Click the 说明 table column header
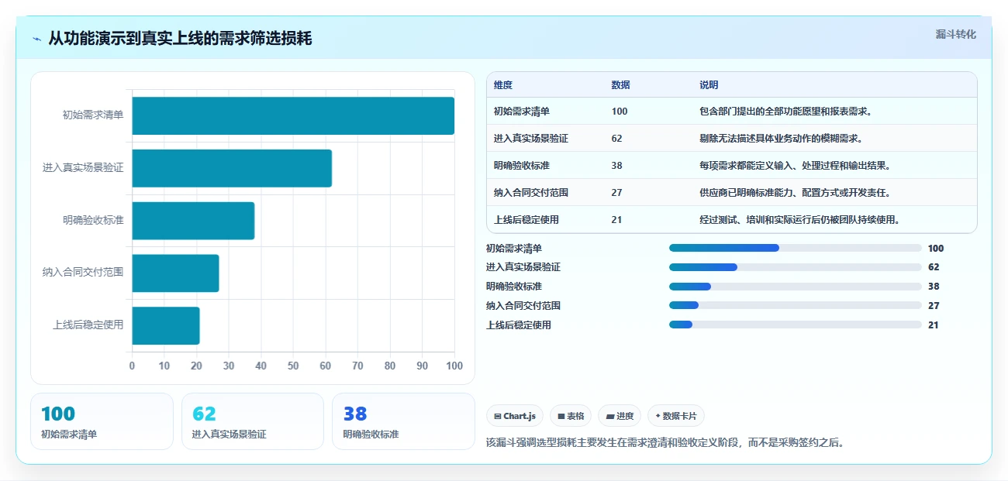This screenshot has width=1008, height=481. (x=709, y=85)
